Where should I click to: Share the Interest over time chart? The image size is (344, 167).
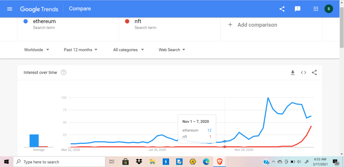[x=314, y=73]
